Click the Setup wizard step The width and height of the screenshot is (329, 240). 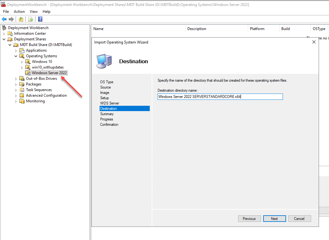coord(104,98)
